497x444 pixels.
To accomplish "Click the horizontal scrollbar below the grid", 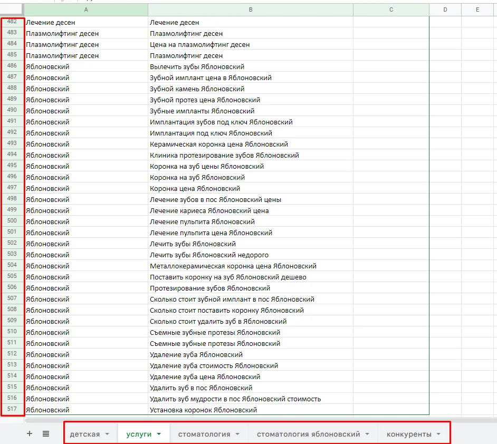I will coord(260,421).
